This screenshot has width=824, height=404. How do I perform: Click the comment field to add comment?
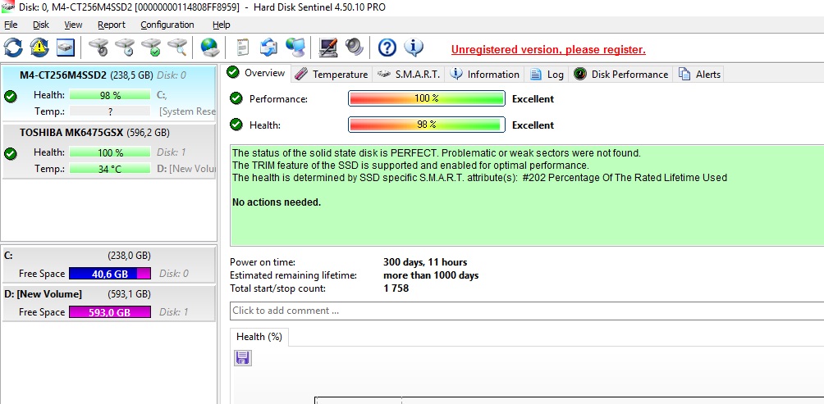(x=527, y=311)
